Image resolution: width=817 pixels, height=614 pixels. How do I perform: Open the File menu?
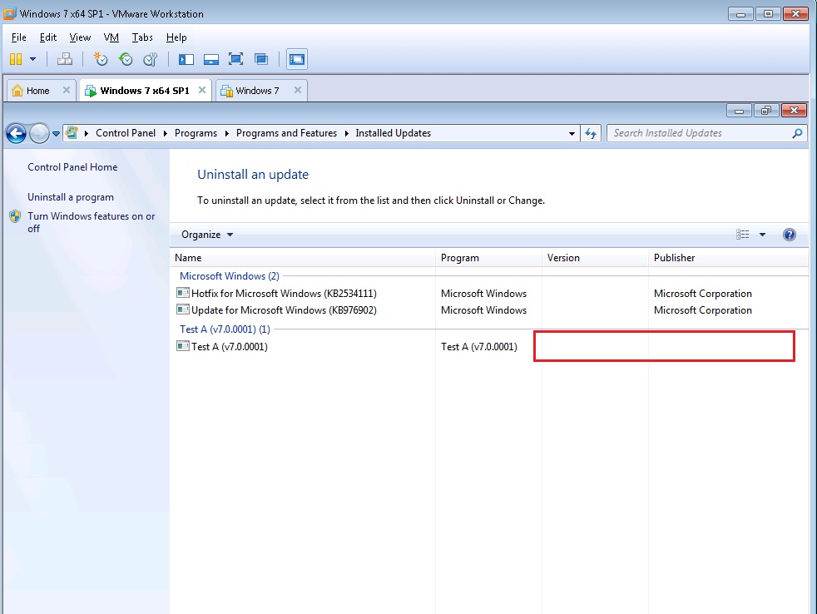coord(19,37)
